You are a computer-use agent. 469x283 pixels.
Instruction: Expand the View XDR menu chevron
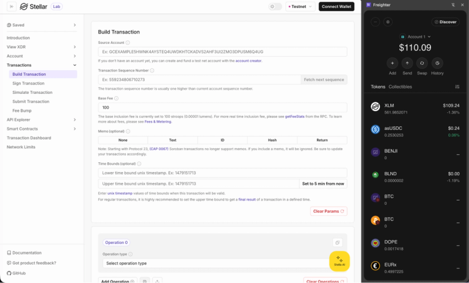coord(75,47)
